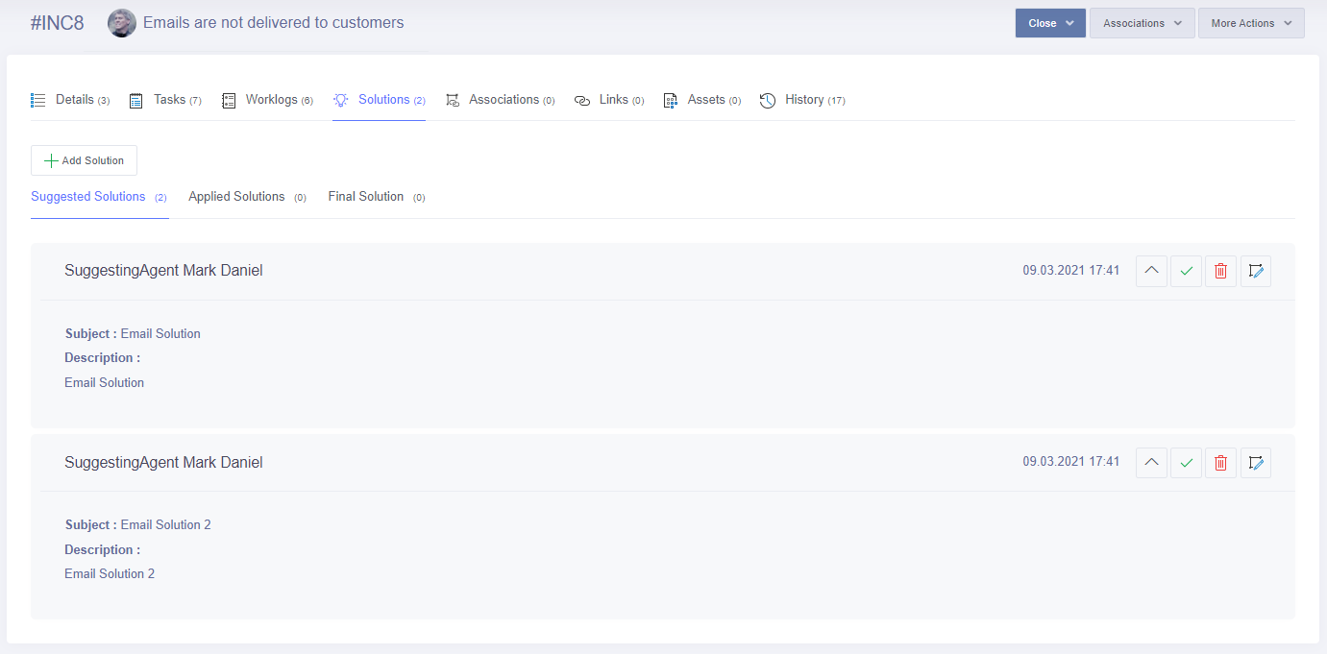
Task: Collapse the first Email Solution card
Action: [x=1151, y=271]
